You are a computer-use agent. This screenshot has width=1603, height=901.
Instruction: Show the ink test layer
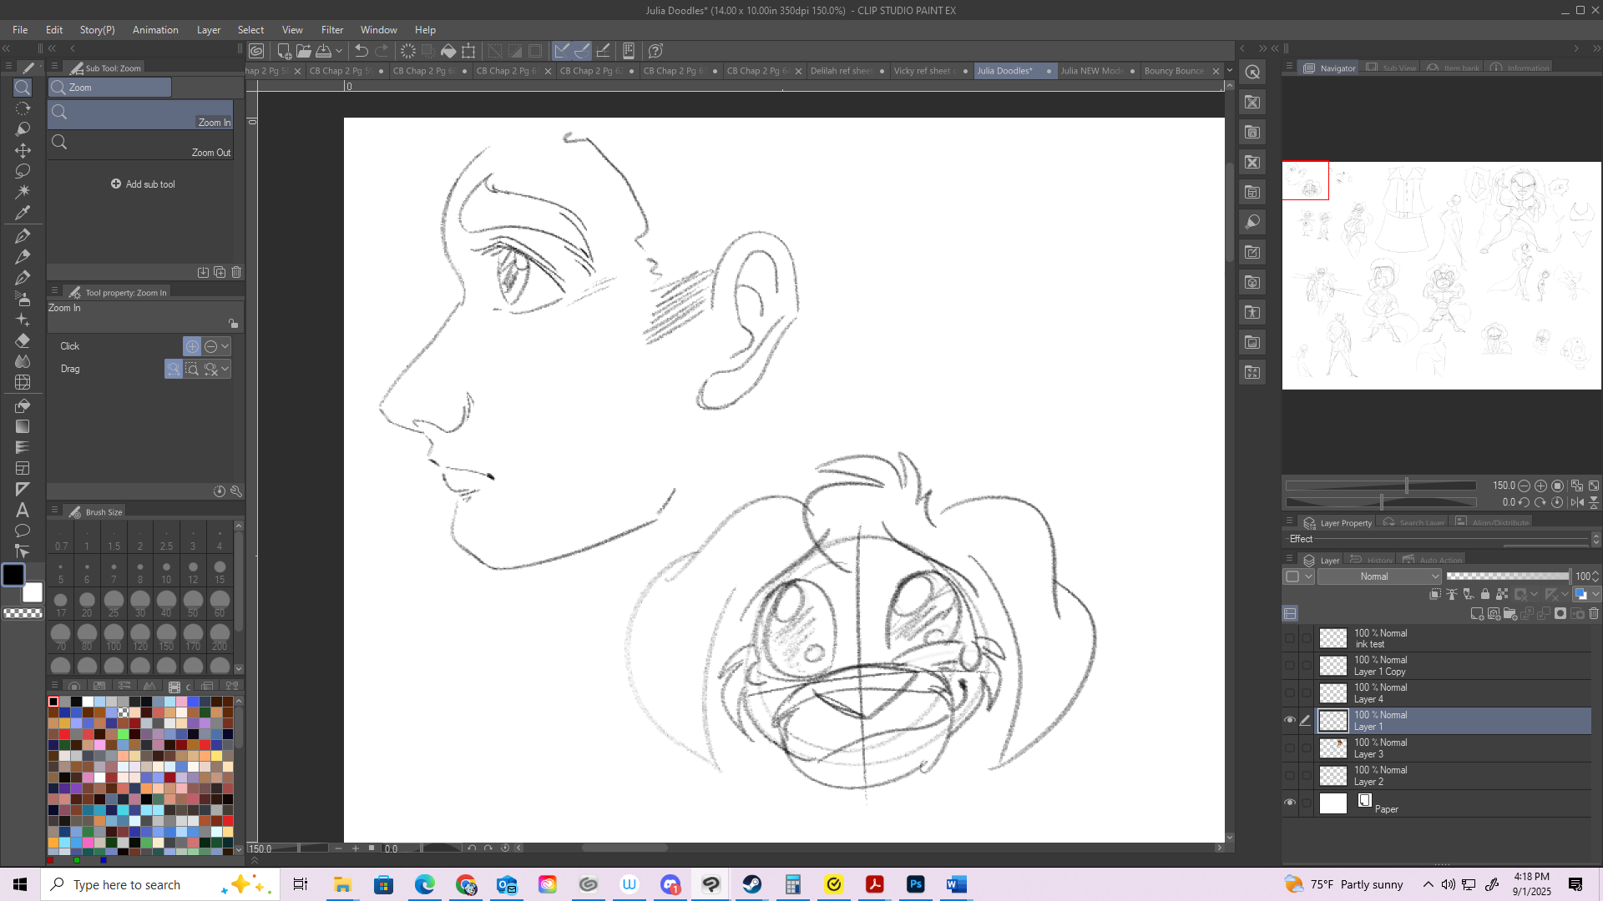tap(1290, 638)
